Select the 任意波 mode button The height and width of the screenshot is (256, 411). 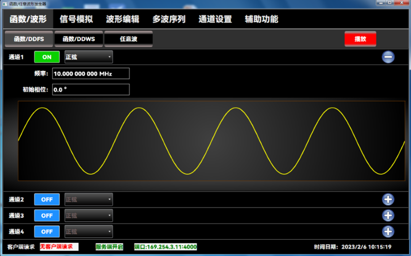click(x=128, y=39)
